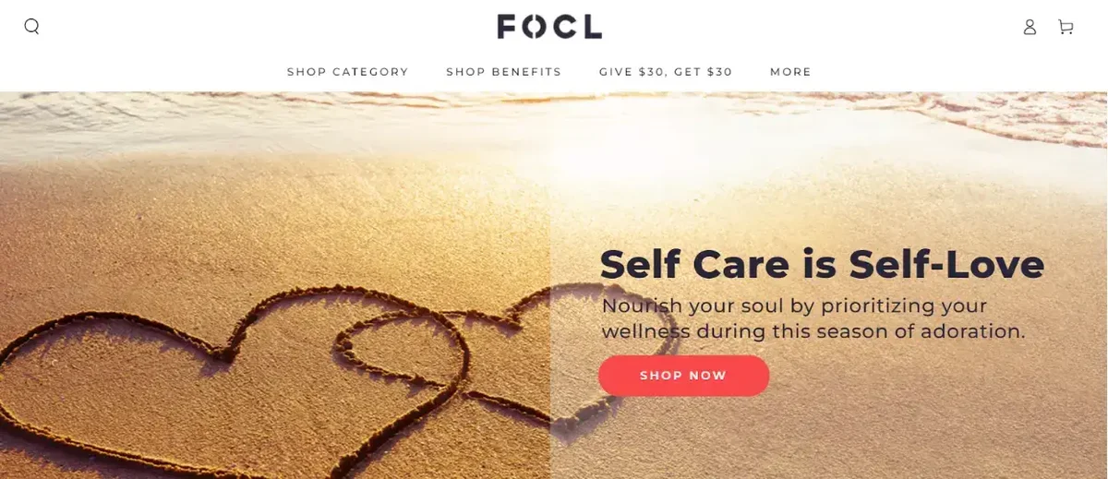Open the shopping cart icon

point(1066,27)
